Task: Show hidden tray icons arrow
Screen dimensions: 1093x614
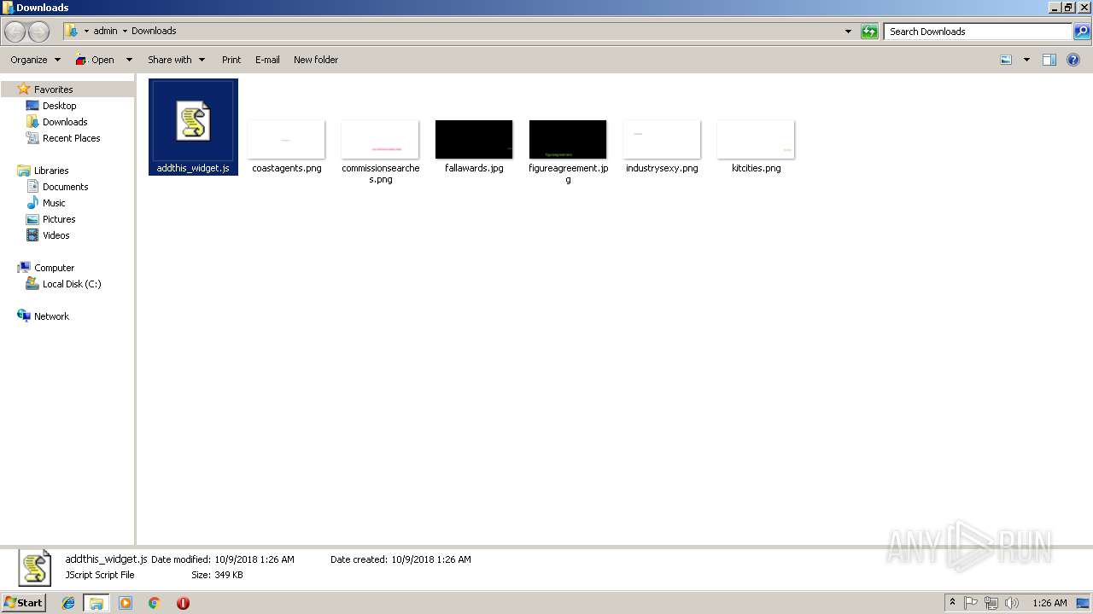Action: (953, 603)
